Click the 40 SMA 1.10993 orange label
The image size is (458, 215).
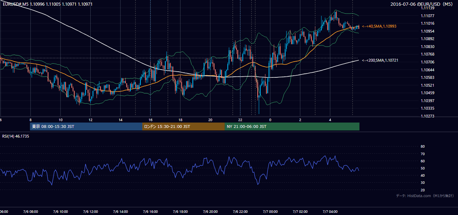(379, 27)
